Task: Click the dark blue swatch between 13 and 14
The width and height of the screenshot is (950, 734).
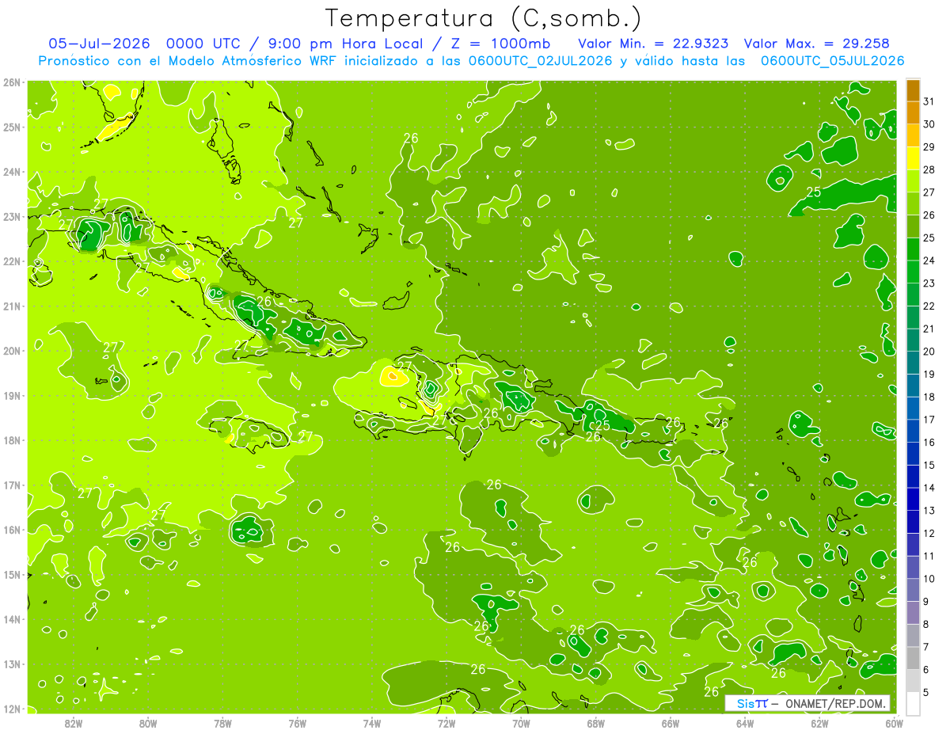Action: pyautogui.click(x=913, y=500)
